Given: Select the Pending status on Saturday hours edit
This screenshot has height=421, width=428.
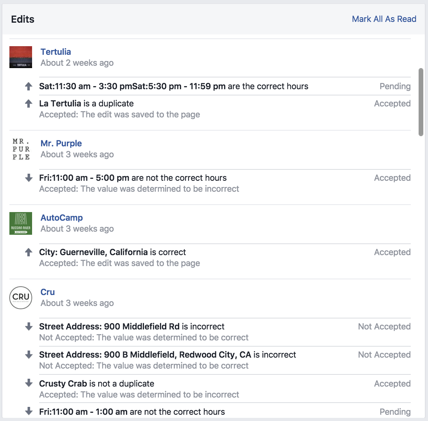Looking at the screenshot, I should click(x=395, y=86).
